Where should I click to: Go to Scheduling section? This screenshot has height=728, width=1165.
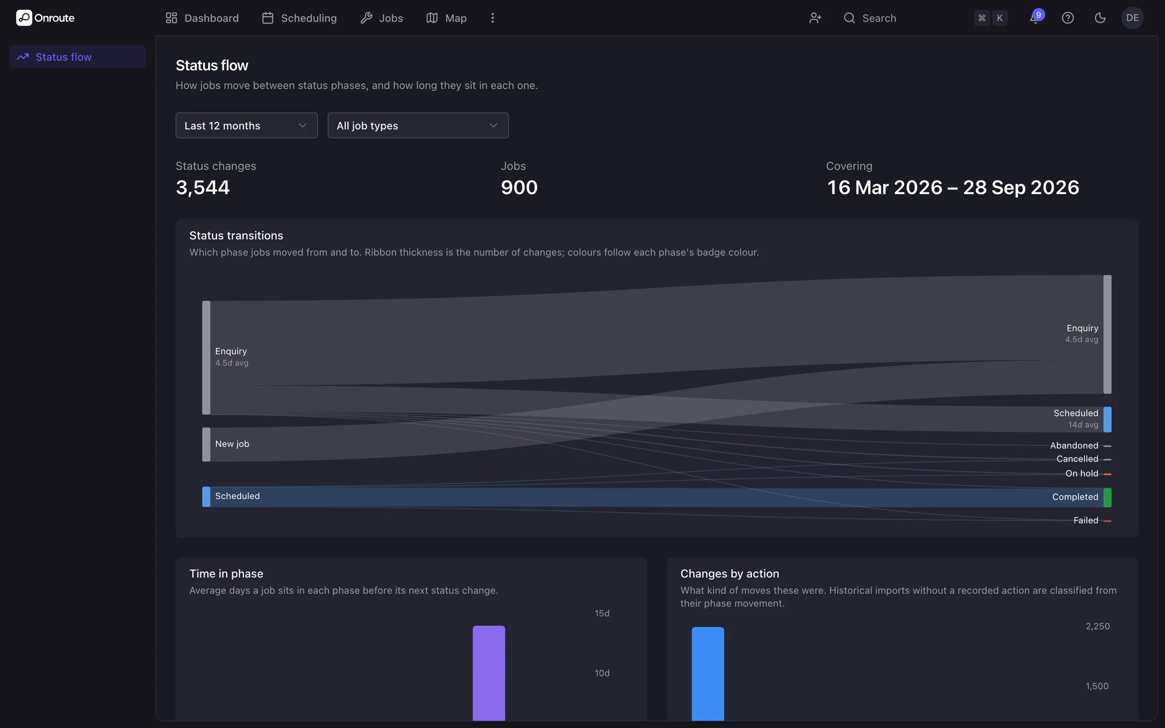point(299,18)
